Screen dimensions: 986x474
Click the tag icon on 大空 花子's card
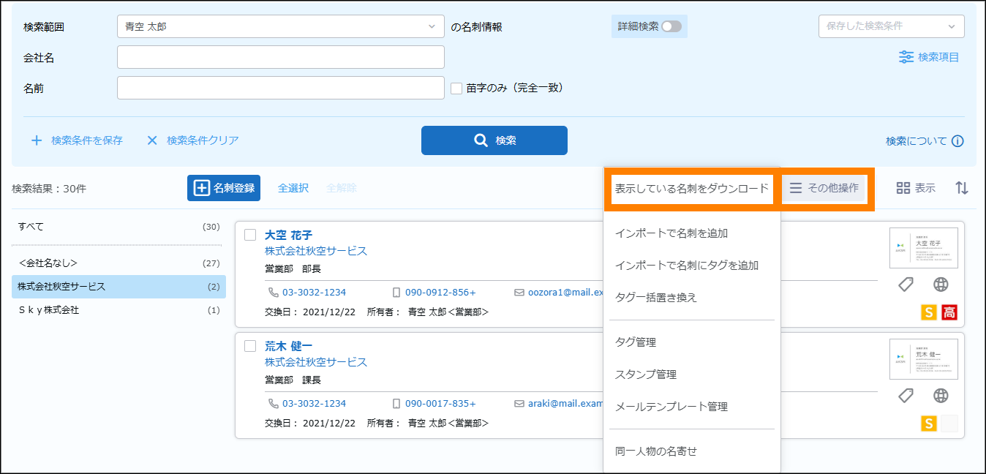(x=906, y=285)
